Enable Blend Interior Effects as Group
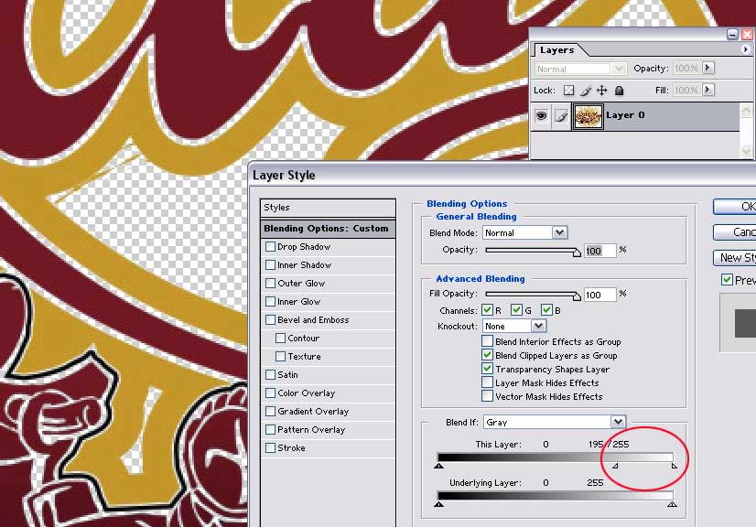 click(487, 342)
